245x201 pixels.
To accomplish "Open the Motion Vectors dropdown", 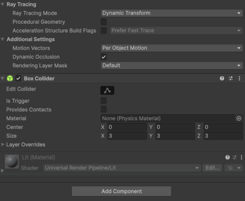I will pos(171,48).
